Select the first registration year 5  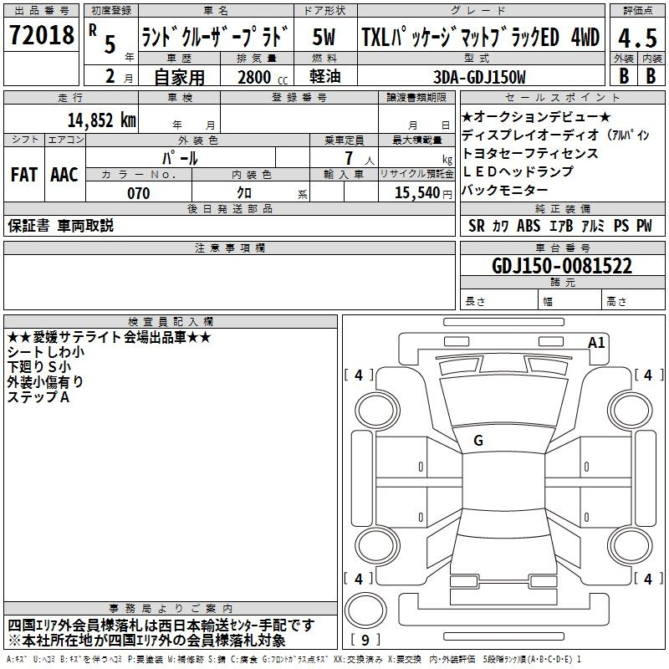pos(110,44)
